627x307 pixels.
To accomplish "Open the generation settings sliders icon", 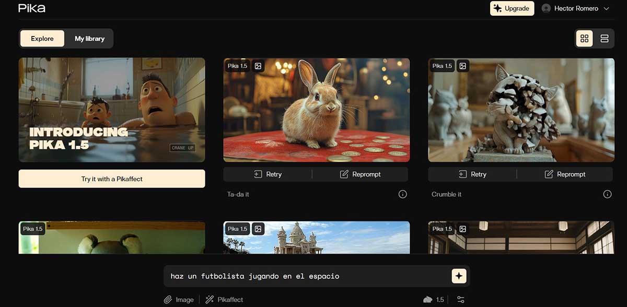I will tap(460, 300).
